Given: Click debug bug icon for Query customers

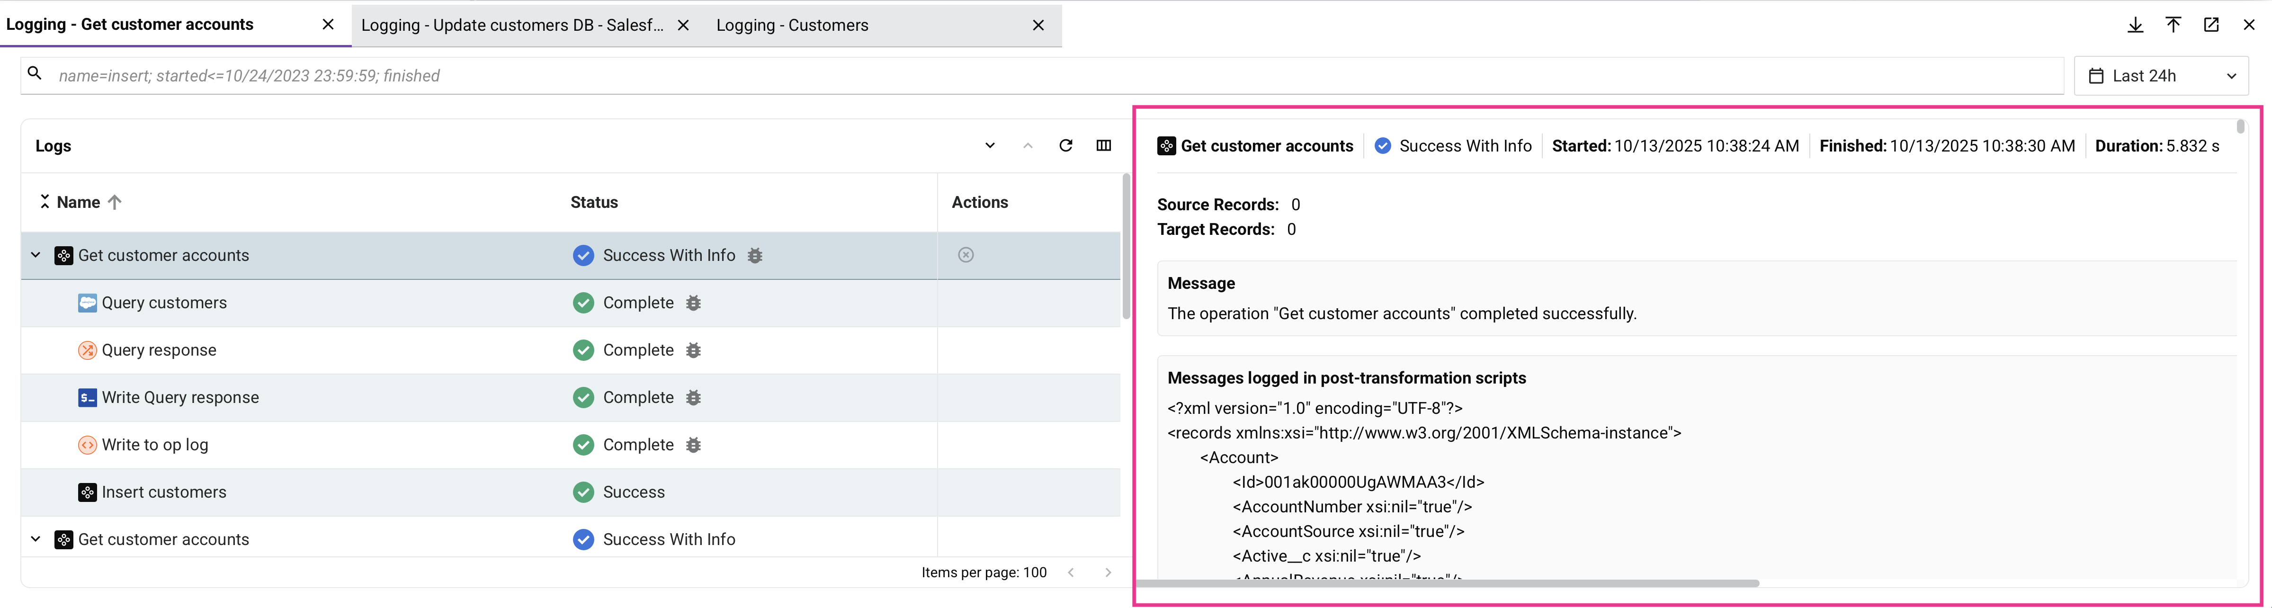Looking at the screenshot, I should 694,303.
